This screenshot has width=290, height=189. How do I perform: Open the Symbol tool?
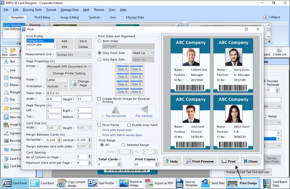coord(12,108)
